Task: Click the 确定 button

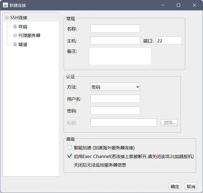Action: coord(175,186)
